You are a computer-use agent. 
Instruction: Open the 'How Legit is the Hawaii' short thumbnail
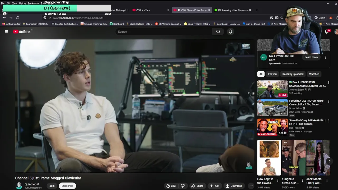coord(269,158)
